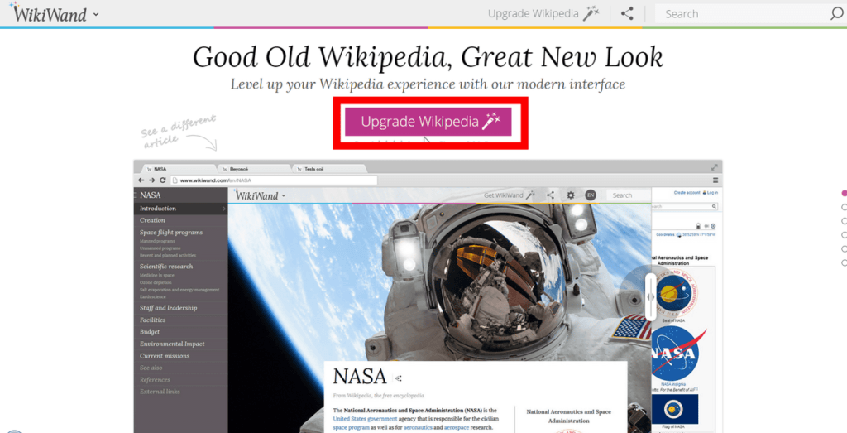Open inner WikiWand logo dropdown
This screenshot has width=847, height=433.
(x=284, y=196)
